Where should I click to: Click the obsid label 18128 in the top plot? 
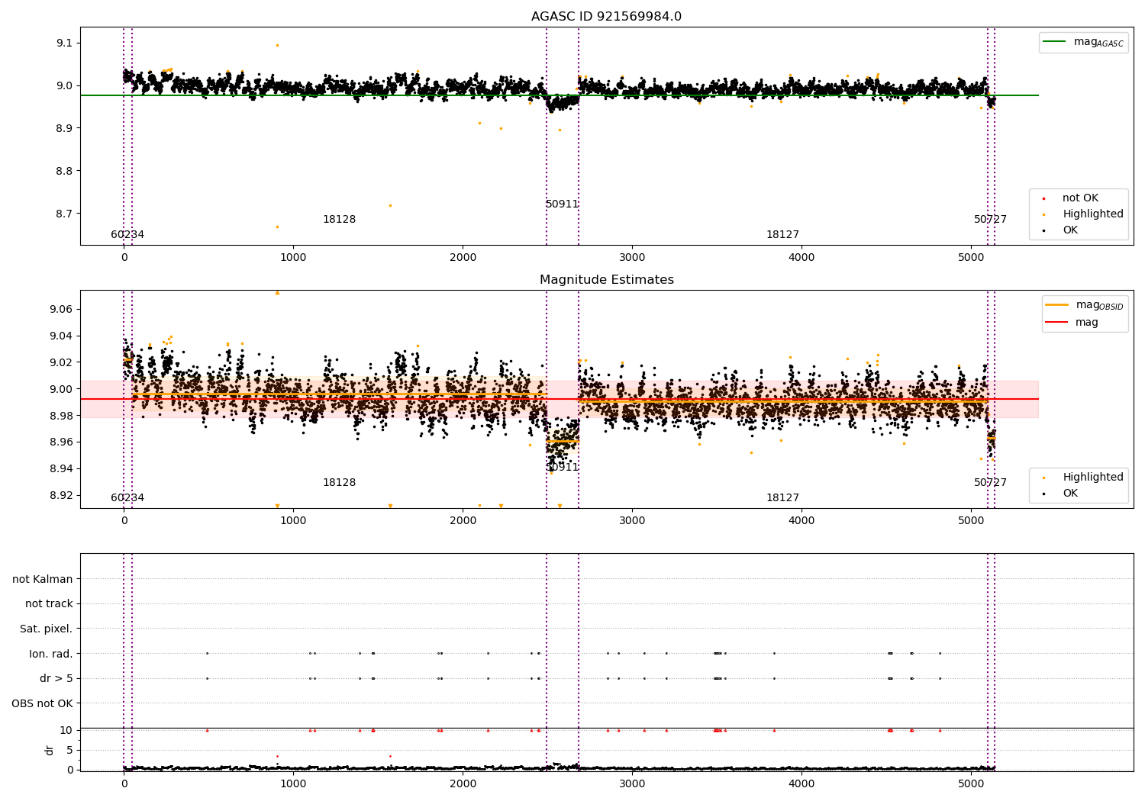click(x=339, y=220)
